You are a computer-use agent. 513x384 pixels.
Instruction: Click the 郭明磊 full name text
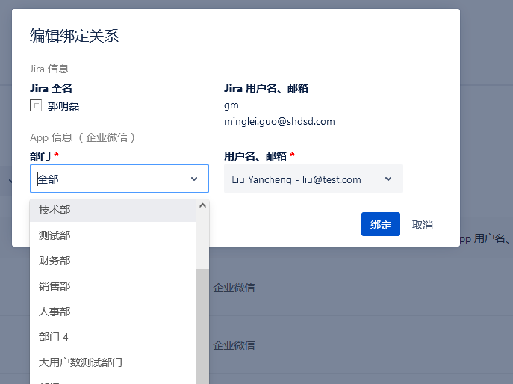[63, 106]
